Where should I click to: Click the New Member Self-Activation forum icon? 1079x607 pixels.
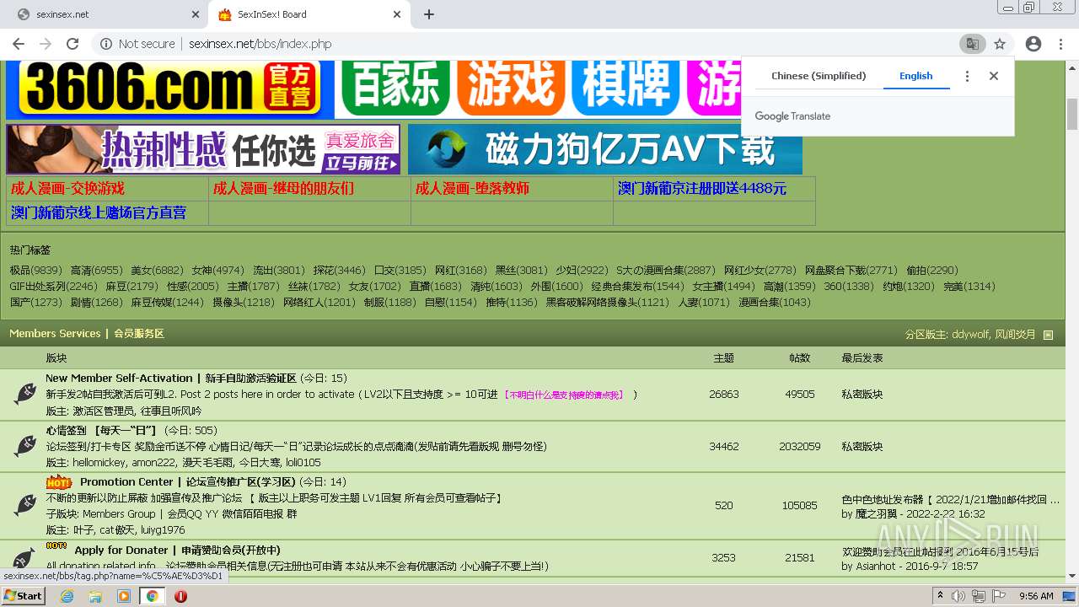tap(25, 394)
